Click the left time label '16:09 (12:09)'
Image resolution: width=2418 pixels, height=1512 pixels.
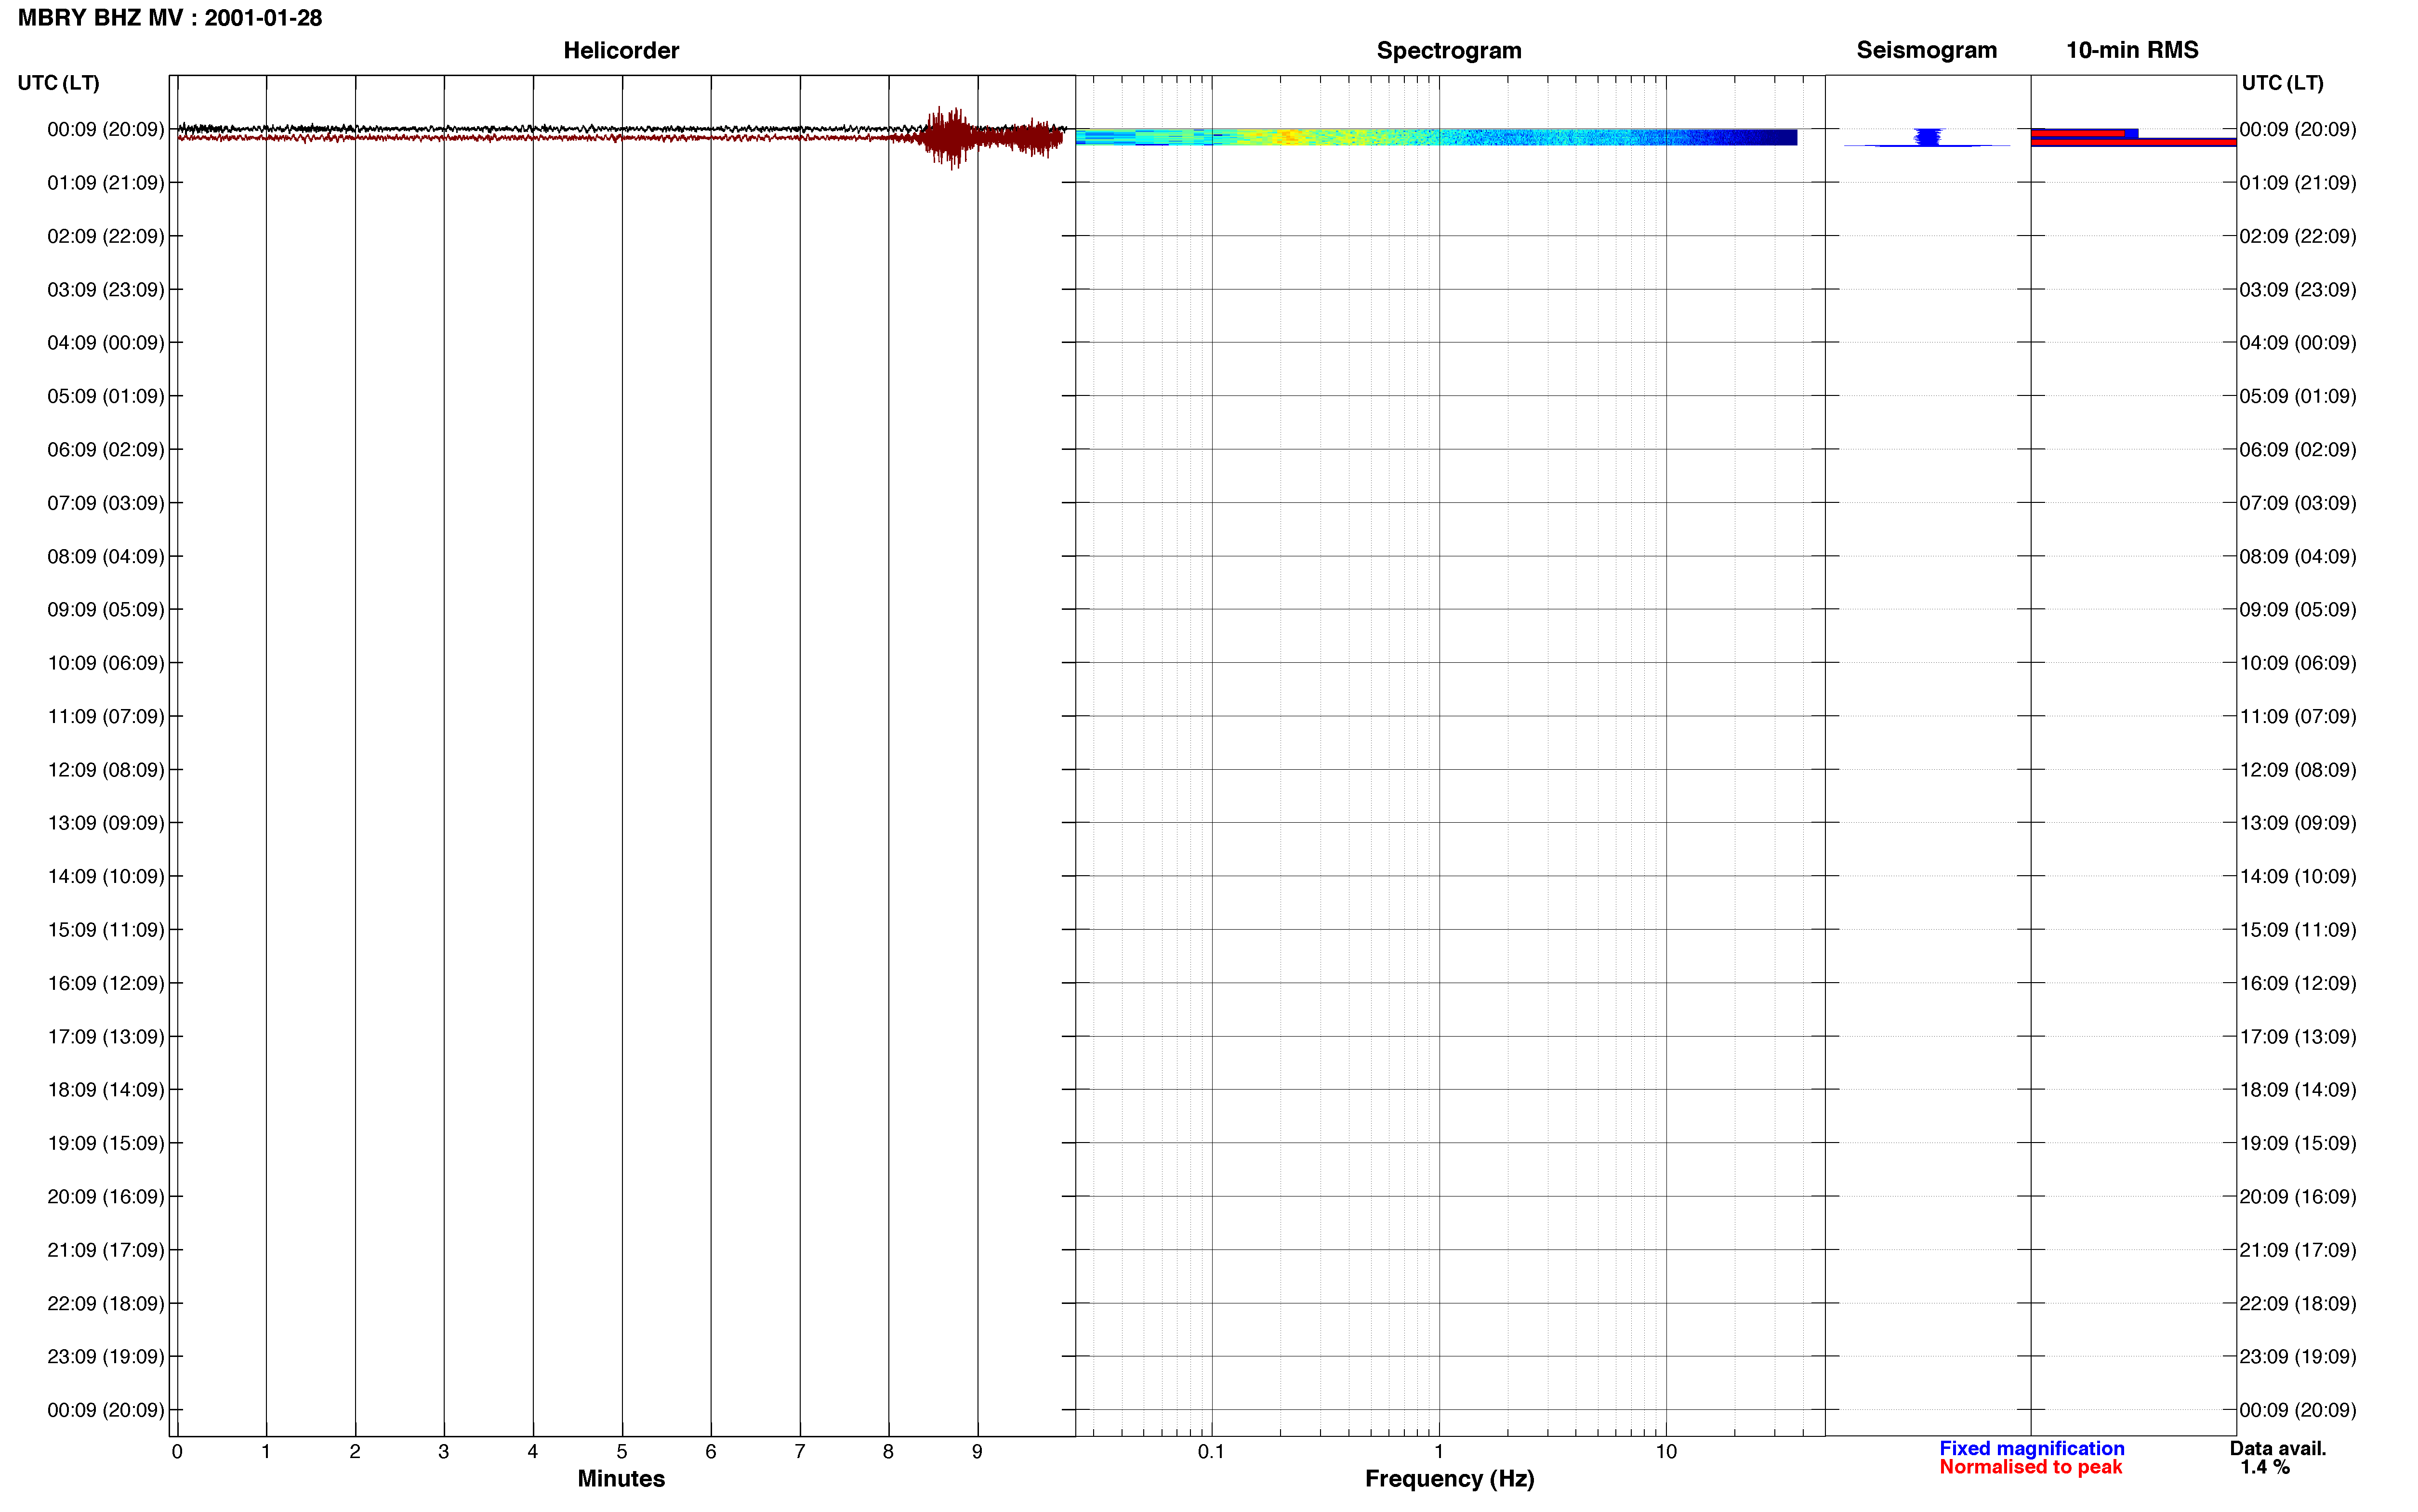pyautogui.click(x=106, y=983)
